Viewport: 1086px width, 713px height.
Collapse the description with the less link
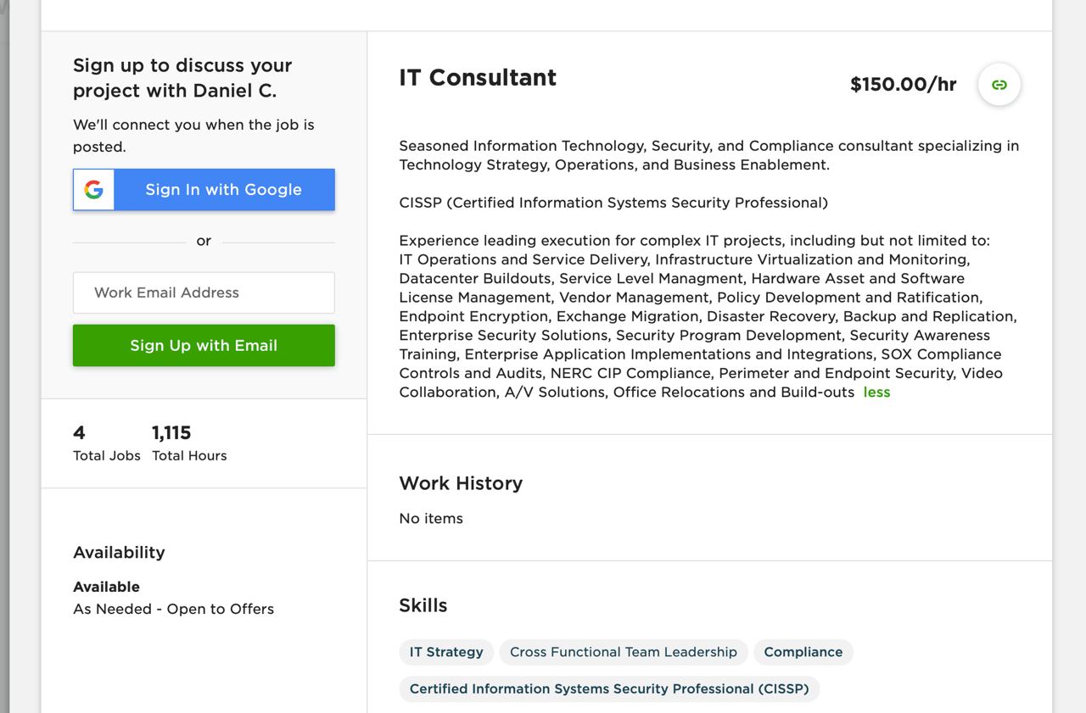(x=876, y=393)
